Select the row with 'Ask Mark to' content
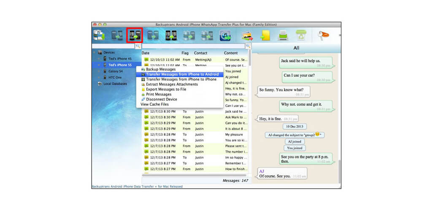The image size is (422, 211). (196, 117)
